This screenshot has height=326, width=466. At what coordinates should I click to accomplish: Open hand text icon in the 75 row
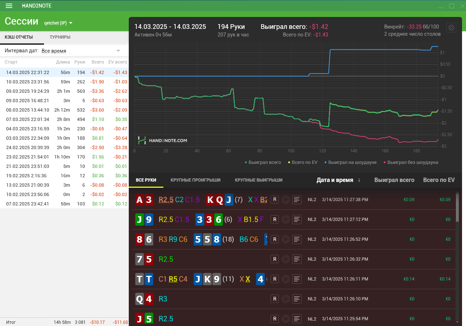pos(297,259)
